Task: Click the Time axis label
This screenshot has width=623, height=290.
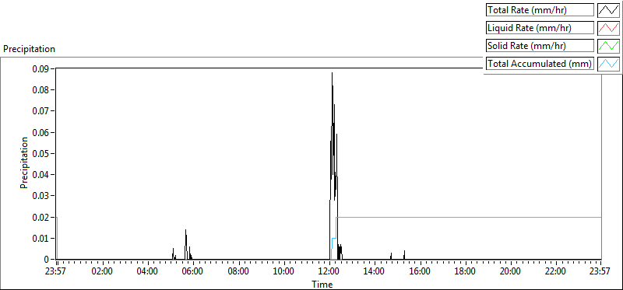Action: (x=322, y=284)
